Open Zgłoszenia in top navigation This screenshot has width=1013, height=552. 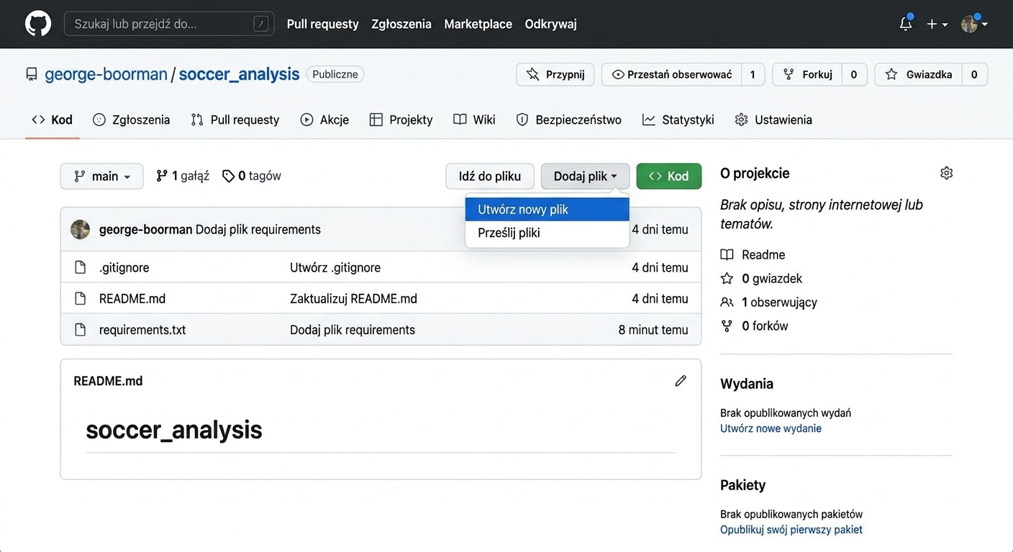click(x=401, y=24)
